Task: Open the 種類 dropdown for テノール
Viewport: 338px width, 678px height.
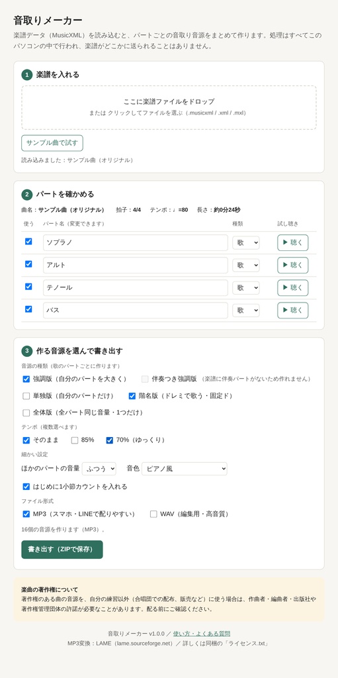Action: 246,288
